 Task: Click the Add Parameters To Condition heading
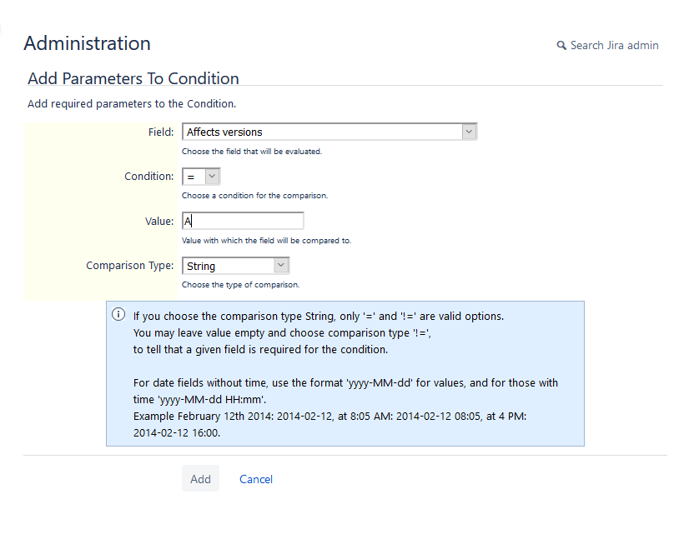[x=133, y=78]
